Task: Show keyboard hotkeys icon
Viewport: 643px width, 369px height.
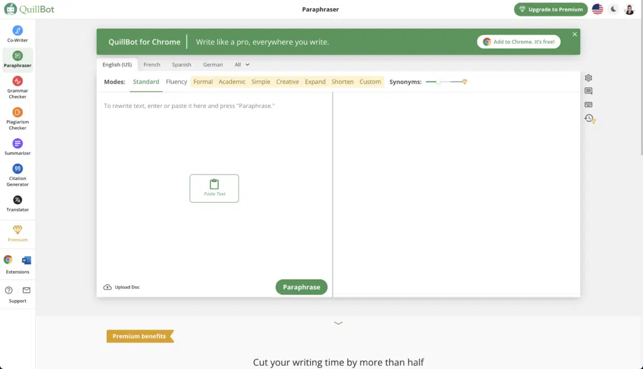Action: [588, 105]
